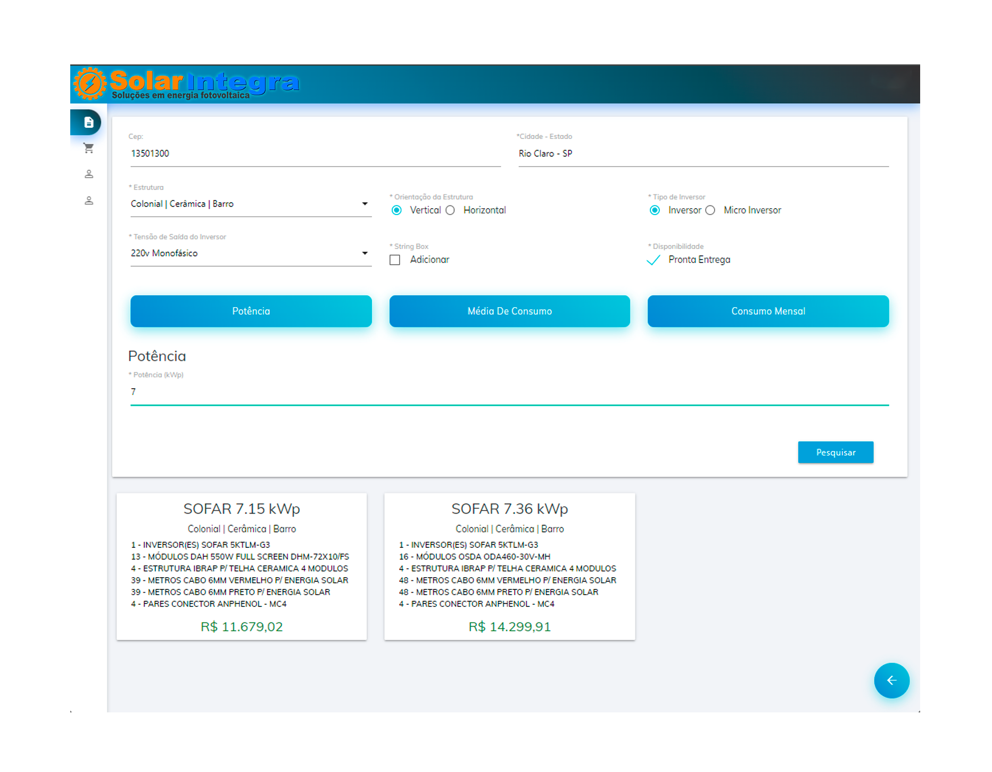
Task: Choose Micro Inversor as inverter type
Action: point(710,210)
